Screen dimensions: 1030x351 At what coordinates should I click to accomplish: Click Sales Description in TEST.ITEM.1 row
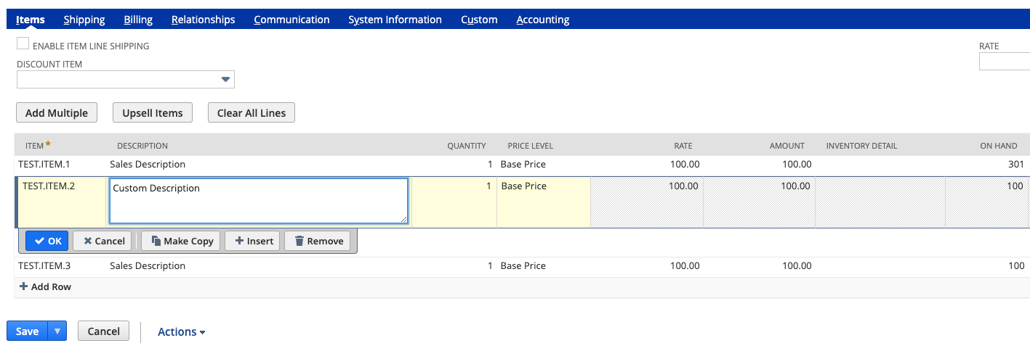148,165
